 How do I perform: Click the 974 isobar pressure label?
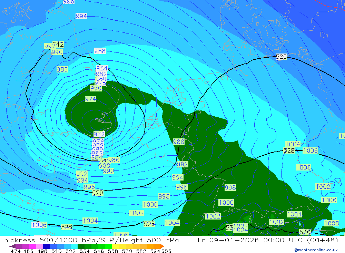90,99
